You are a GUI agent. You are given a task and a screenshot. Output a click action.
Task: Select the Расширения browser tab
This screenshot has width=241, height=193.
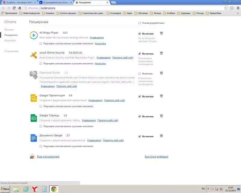tap(92, 2)
